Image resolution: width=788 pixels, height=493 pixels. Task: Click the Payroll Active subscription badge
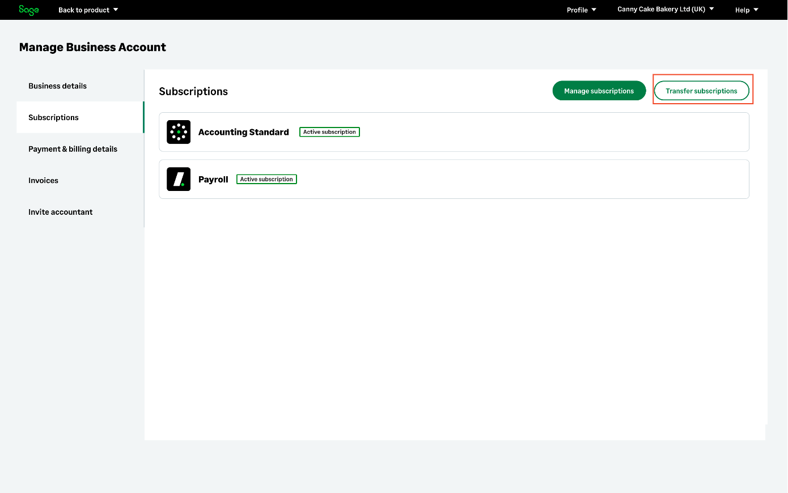266,179
